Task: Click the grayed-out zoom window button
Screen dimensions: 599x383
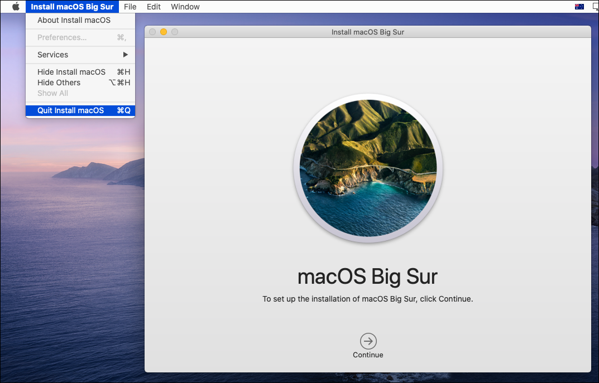Action: click(x=175, y=32)
